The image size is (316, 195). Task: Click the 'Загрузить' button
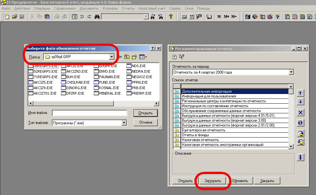[213, 181]
